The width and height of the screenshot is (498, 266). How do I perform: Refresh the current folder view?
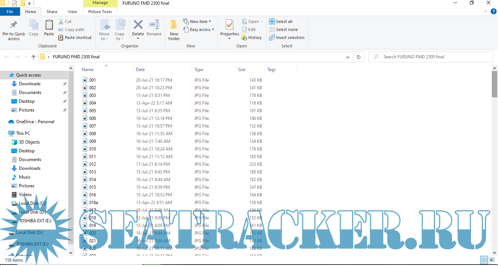pyautogui.click(x=359, y=57)
